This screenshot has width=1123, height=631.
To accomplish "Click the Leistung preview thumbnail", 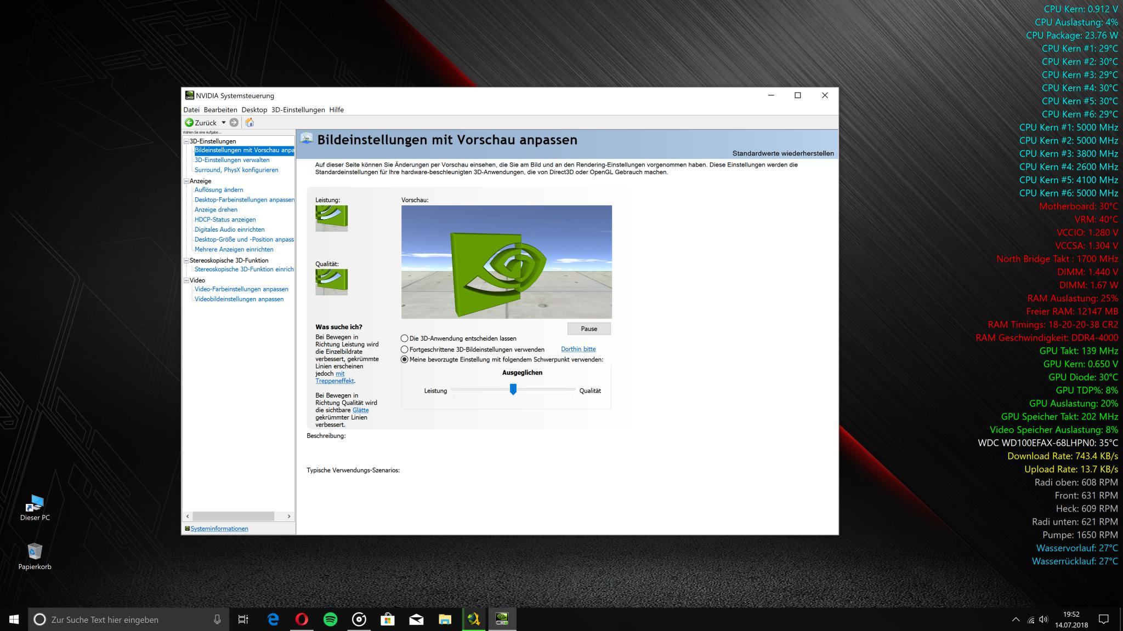I will point(331,218).
